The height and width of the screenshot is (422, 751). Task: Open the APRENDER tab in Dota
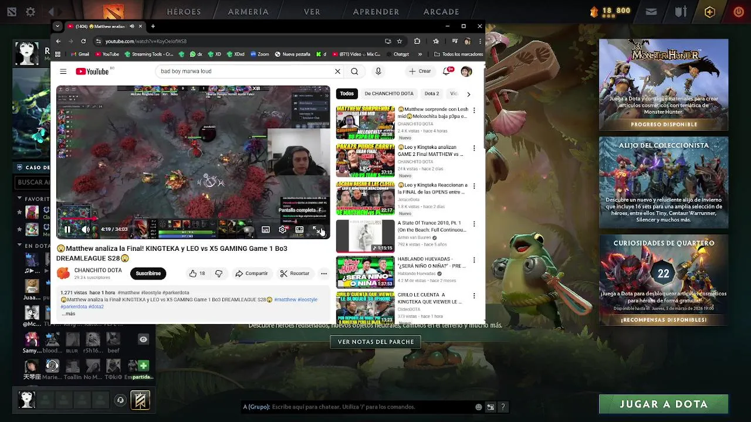click(376, 11)
